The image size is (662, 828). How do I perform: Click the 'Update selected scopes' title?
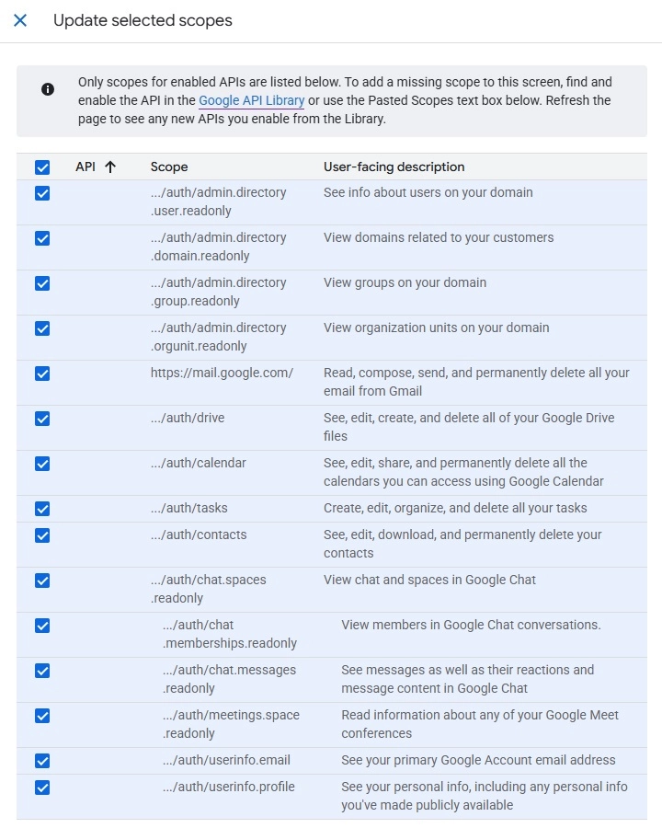(x=143, y=20)
